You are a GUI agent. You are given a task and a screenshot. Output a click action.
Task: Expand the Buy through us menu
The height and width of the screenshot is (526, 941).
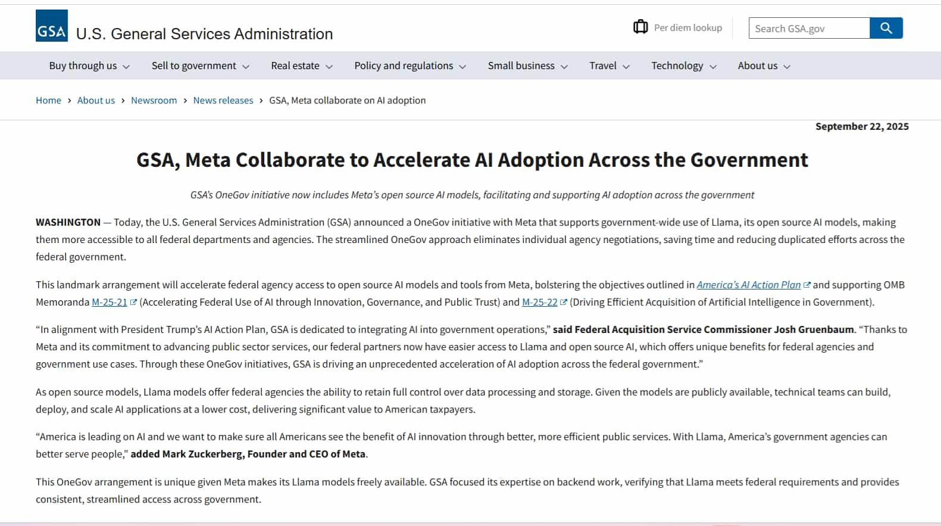(89, 66)
